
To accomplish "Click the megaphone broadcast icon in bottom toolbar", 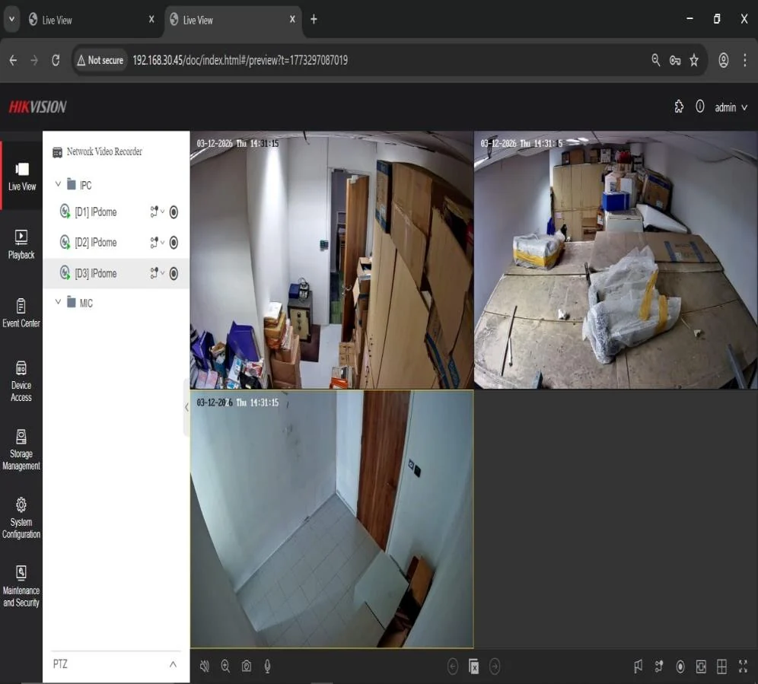I will [x=638, y=667].
